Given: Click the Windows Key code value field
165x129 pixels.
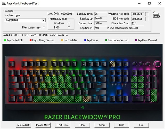Looking at the screenshot, I should click(x=138, y=14).
